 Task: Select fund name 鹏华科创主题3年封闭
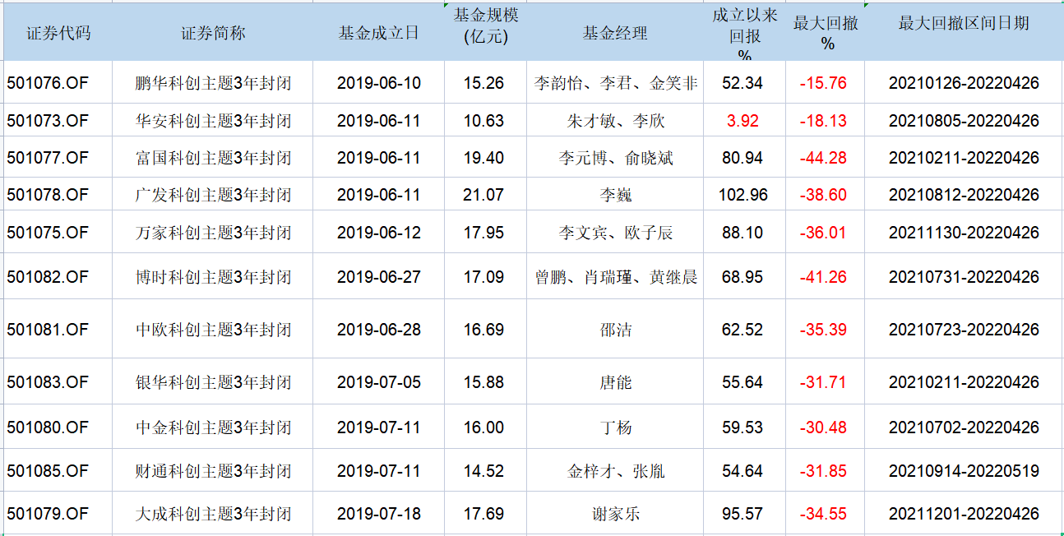point(213,83)
